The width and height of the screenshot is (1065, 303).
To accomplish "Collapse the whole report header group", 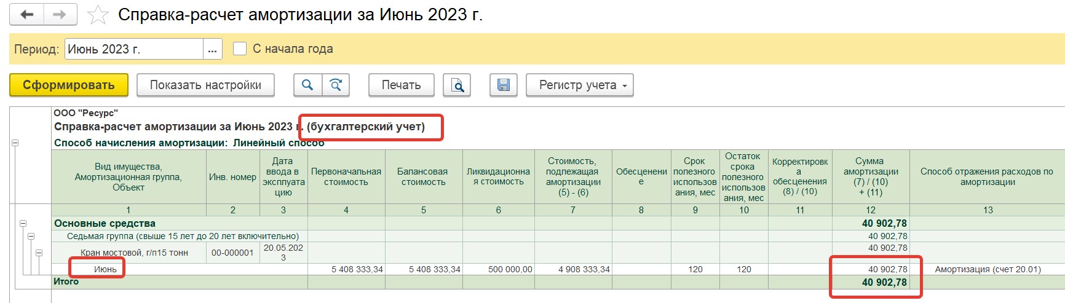I will click(15, 143).
